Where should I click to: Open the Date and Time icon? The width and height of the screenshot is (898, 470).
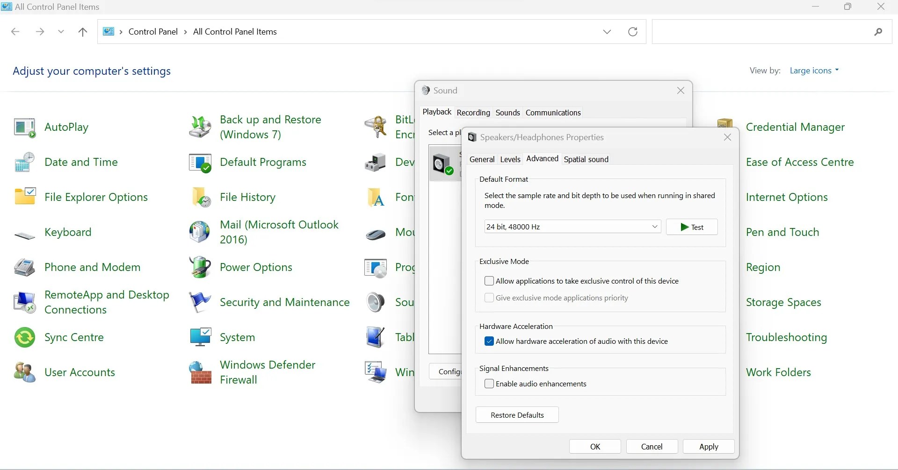point(25,162)
